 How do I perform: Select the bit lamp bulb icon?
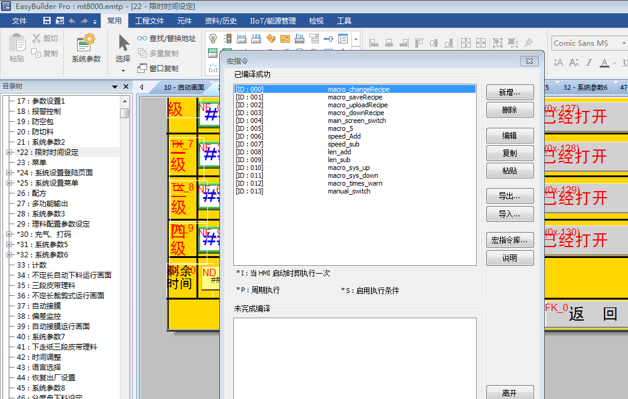tap(213, 39)
